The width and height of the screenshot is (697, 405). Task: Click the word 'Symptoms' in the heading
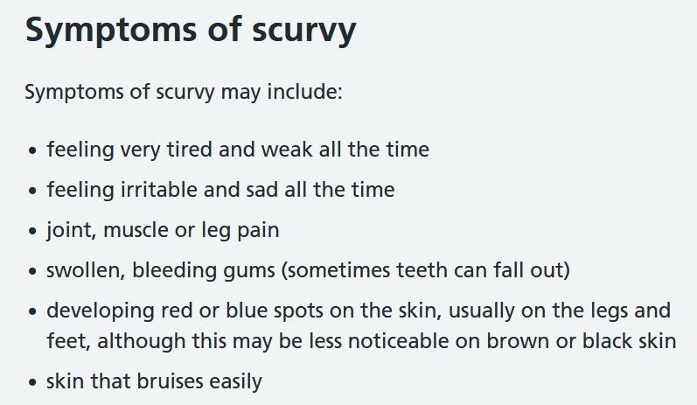(111, 31)
